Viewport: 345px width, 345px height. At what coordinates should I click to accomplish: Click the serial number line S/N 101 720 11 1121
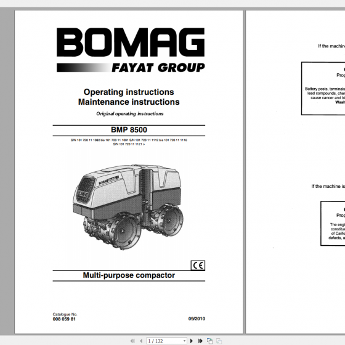(129, 144)
